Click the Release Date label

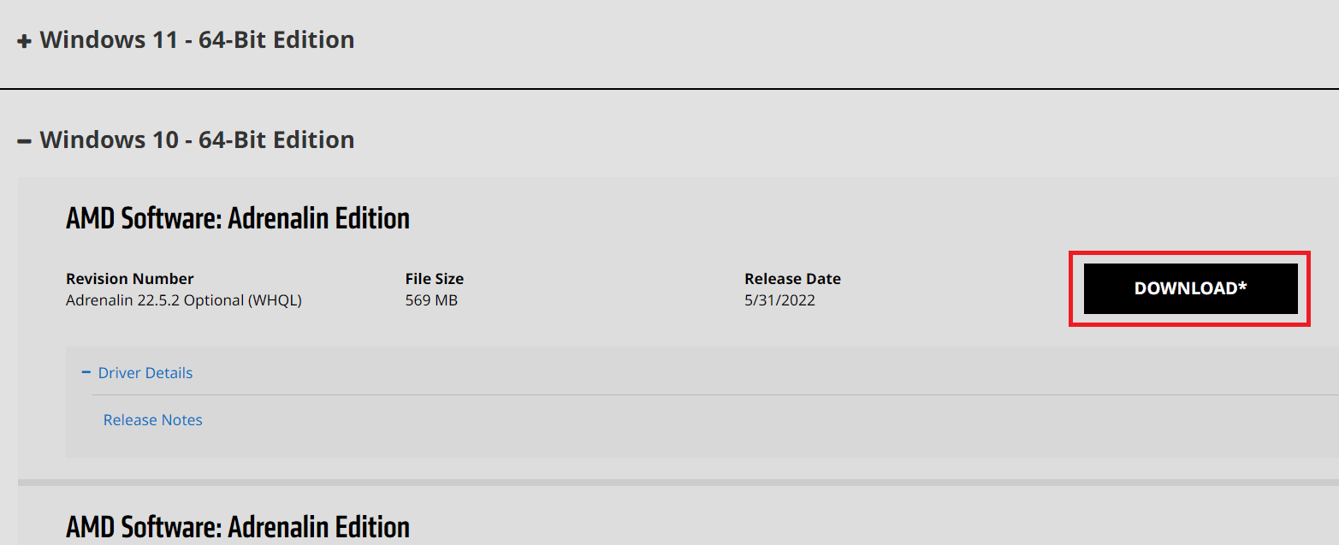pos(793,279)
